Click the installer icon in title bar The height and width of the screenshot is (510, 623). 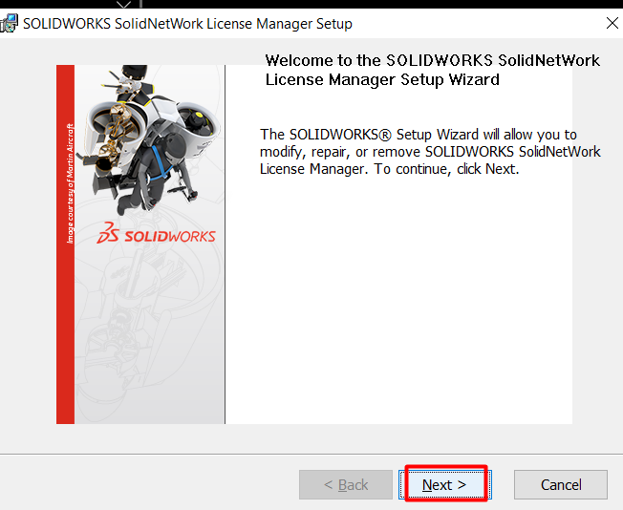(x=10, y=23)
